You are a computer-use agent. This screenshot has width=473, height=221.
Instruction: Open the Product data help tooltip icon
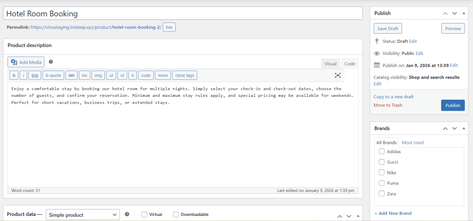[127, 215]
